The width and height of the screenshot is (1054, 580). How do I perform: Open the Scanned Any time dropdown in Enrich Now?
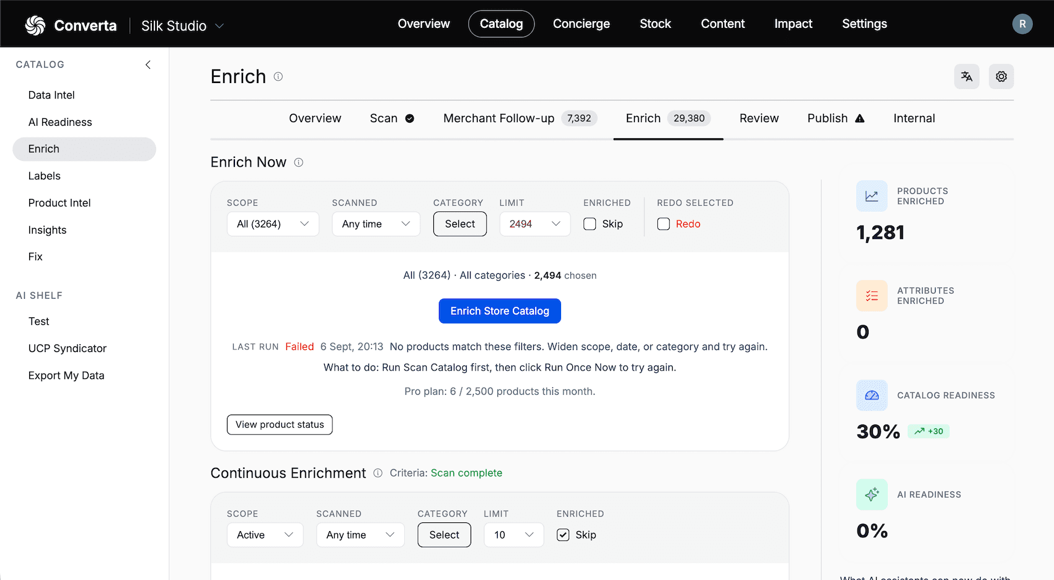tap(376, 224)
